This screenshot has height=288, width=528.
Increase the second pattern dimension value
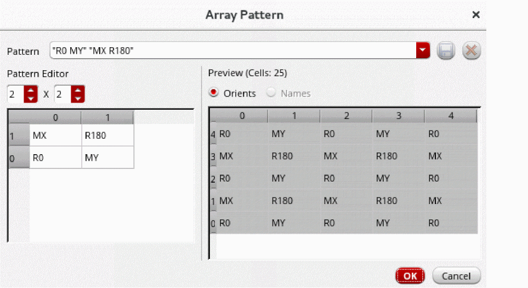[78, 90]
